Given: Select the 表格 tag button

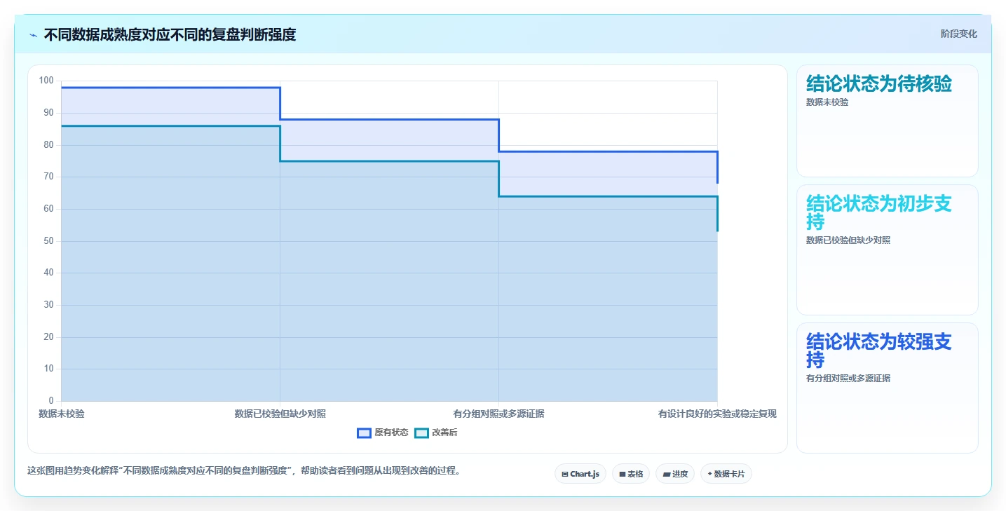Looking at the screenshot, I should pyautogui.click(x=631, y=474).
